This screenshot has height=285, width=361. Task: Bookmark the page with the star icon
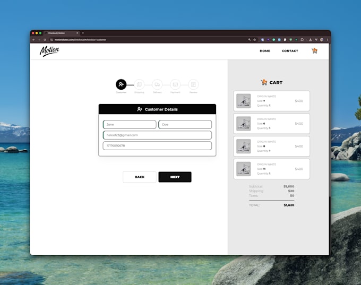coord(255,40)
